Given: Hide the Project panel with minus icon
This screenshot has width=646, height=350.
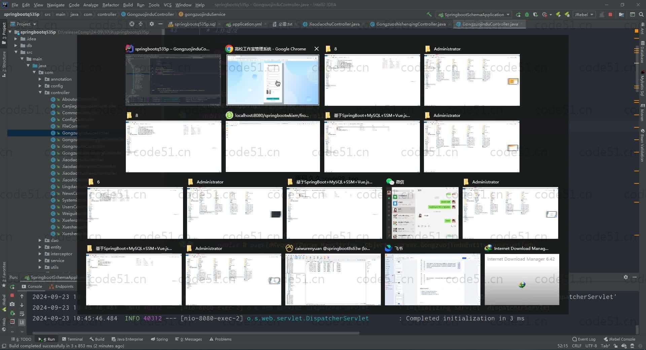Looking at the screenshot, I should point(160,24).
